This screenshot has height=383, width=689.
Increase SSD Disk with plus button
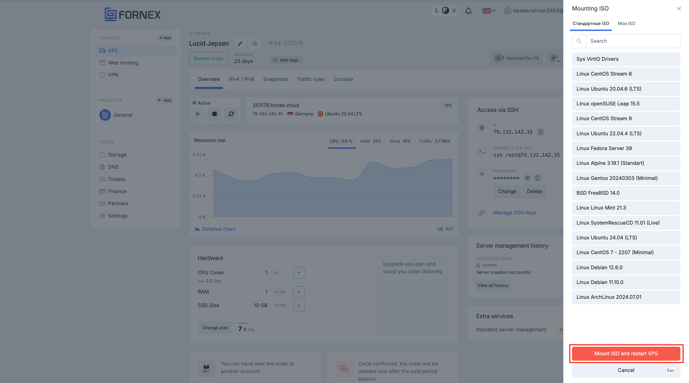(299, 306)
